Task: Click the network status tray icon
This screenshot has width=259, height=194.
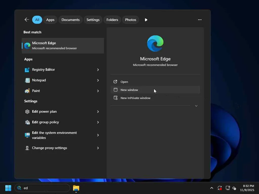Action: point(227,188)
